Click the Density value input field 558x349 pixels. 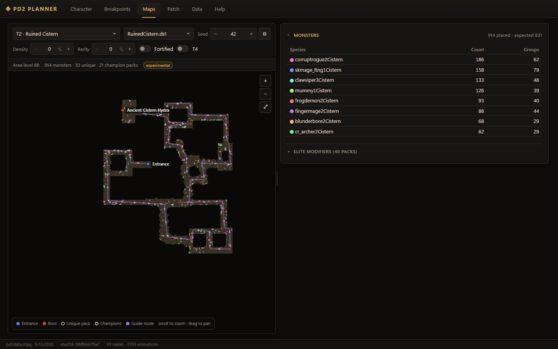[x=49, y=49]
